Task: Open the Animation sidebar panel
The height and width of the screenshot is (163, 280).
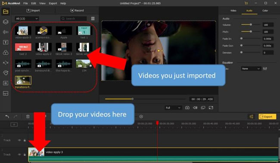Action: [x=6, y=73]
